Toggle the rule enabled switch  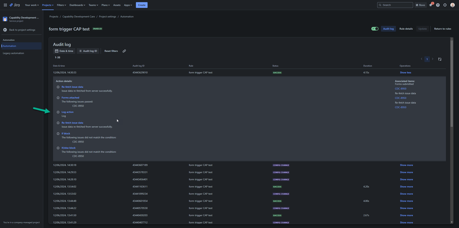tap(375, 28)
